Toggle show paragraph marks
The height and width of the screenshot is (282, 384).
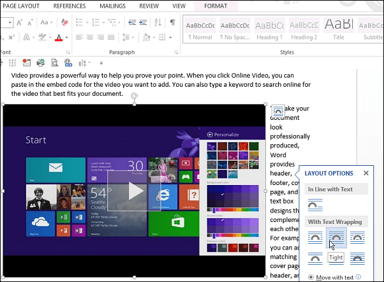pyautogui.click(x=172, y=22)
